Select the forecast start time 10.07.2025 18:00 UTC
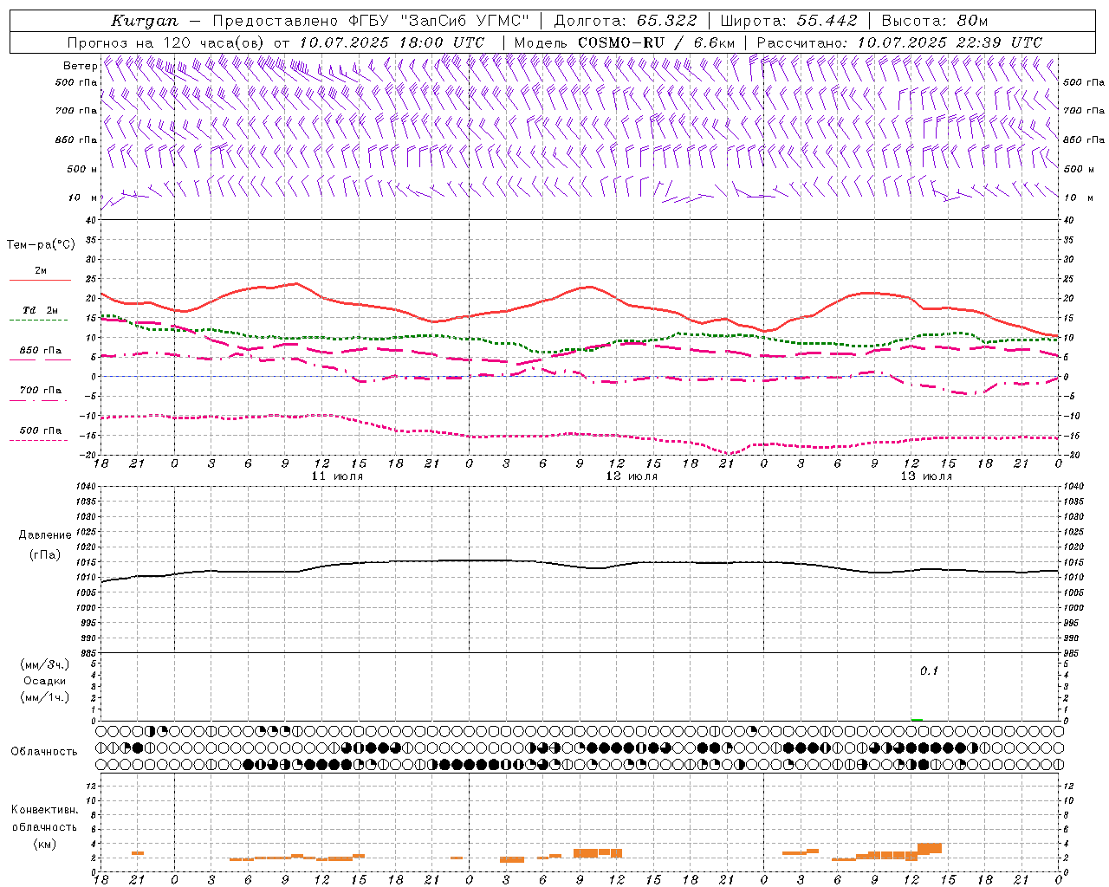 [x=392, y=42]
